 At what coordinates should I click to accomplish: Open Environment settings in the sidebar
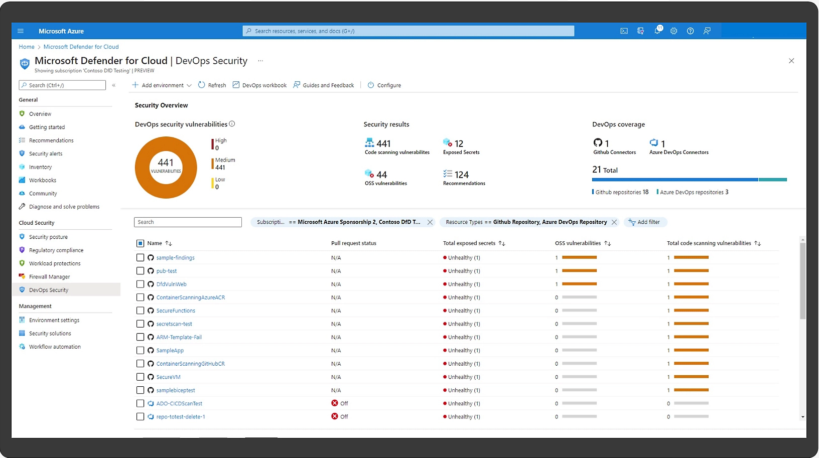(54, 320)
